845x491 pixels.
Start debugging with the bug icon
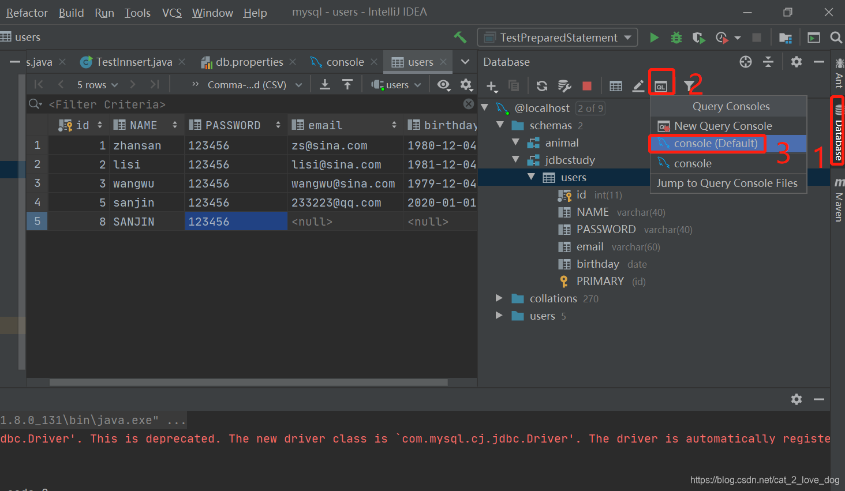pos(676,38)
